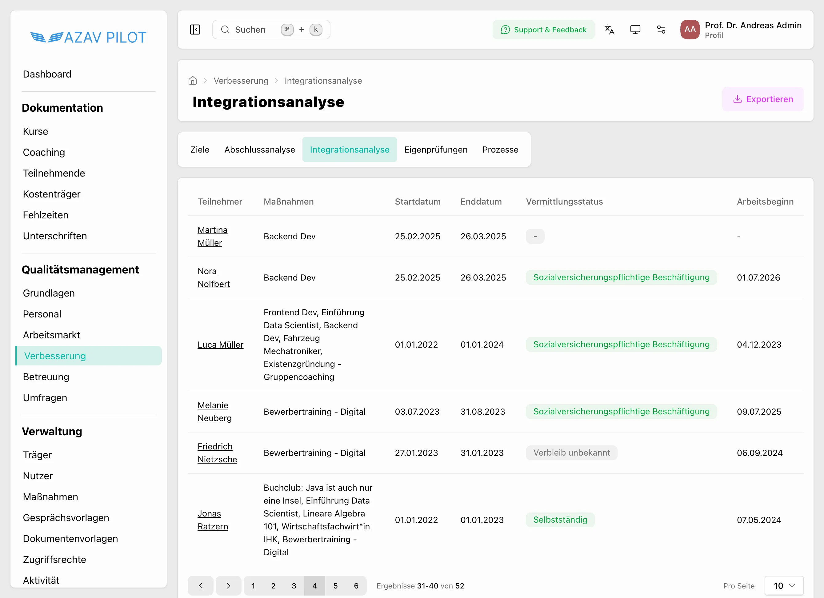824x598 pixels.
Task: Go to page 5
Action: coord(335,586)
